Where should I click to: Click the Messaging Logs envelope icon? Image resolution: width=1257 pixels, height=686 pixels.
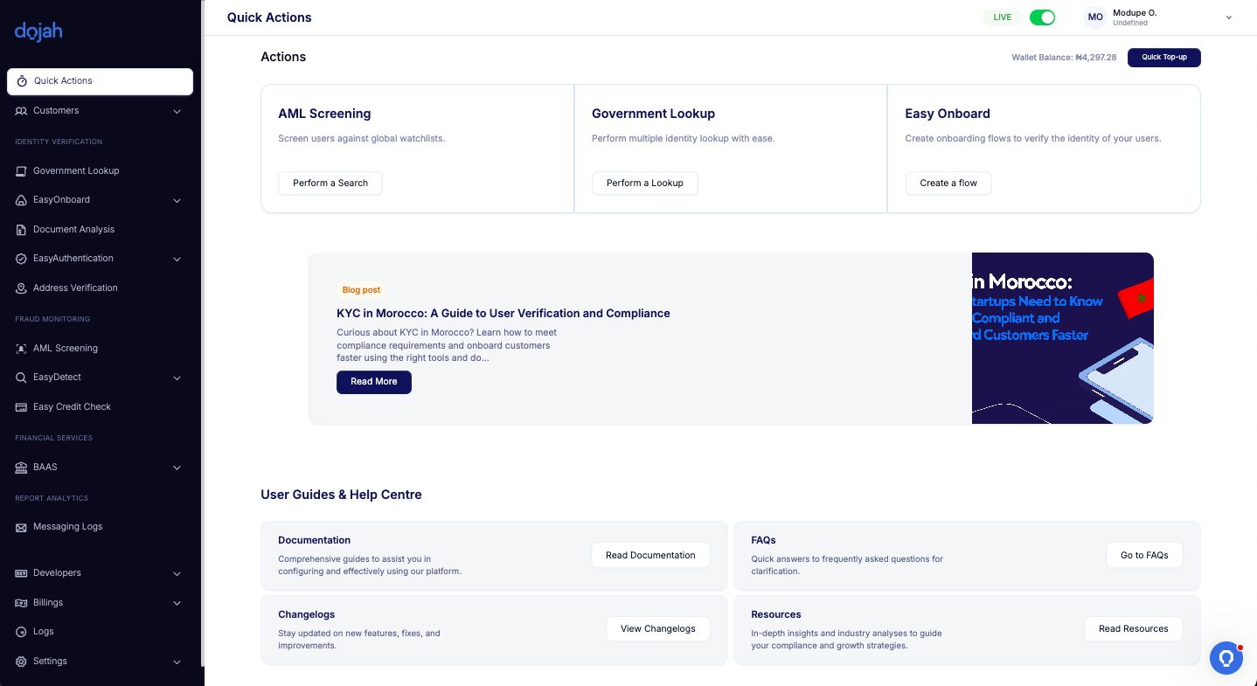[22, 528]
